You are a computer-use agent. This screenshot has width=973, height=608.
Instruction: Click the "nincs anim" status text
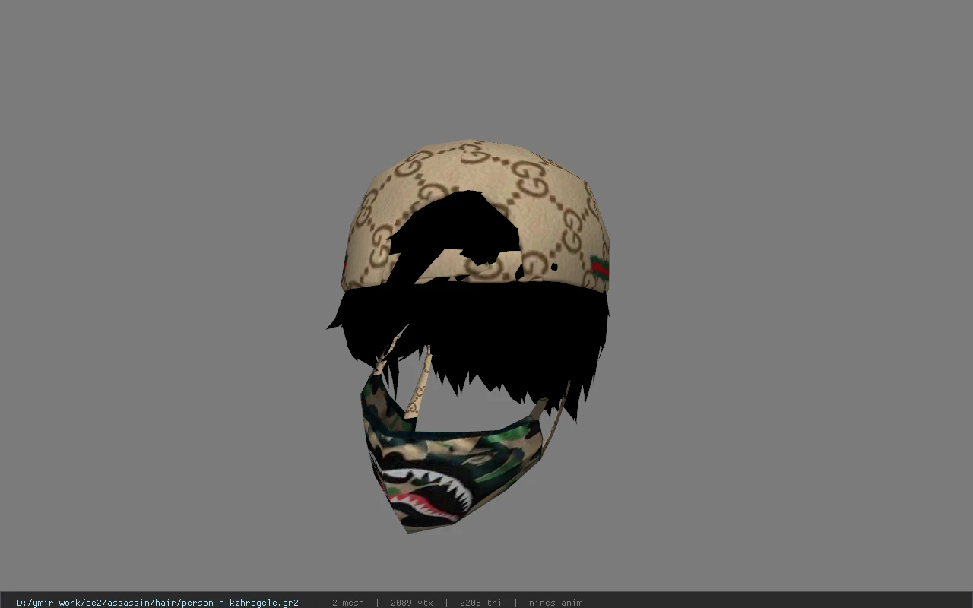(556, 603)
